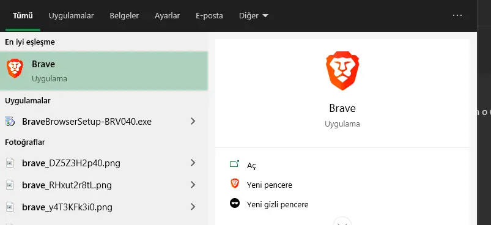This screenshot has width=491, height=225.
Task: Open the E-posta tab
Action: point(209,16)
